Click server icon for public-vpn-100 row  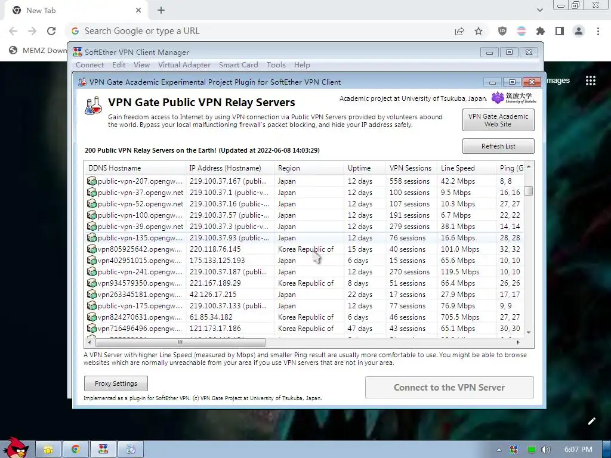[x=91, y=215]
